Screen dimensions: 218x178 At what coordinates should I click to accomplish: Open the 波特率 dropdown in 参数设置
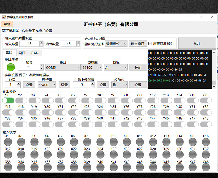click(x=47, y=85)
